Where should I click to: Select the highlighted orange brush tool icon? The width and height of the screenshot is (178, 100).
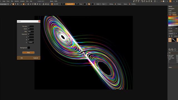pos(13,4)
